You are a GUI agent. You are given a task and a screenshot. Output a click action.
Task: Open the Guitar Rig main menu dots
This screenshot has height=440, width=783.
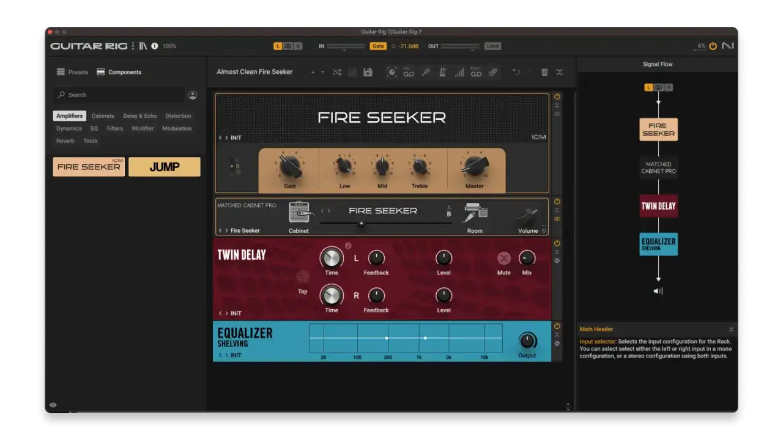click(x=133, y=46)
